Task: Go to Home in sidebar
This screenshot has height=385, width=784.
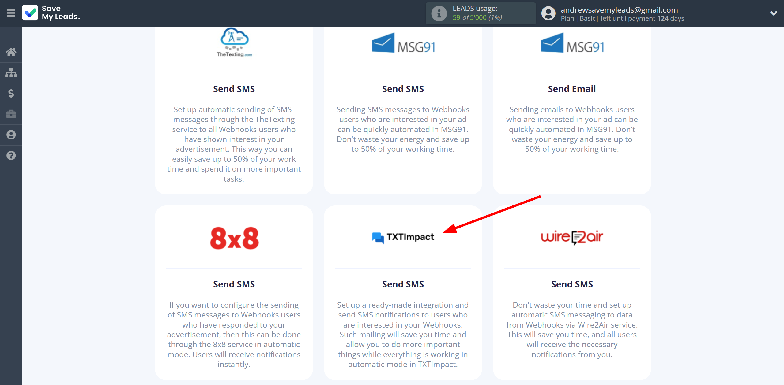Action: (11, 52)
